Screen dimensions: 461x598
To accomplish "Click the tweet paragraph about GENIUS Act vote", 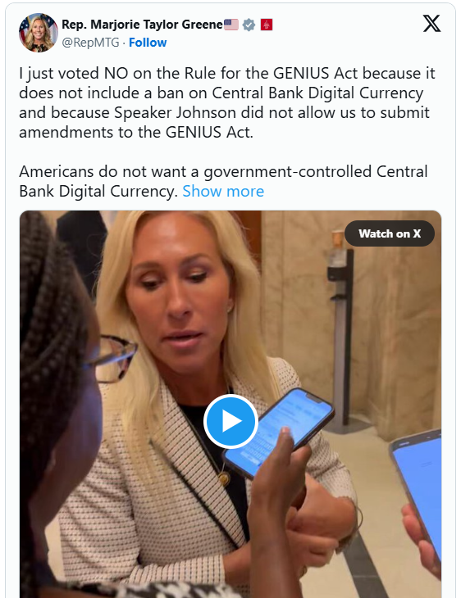I will pos(227,102).
